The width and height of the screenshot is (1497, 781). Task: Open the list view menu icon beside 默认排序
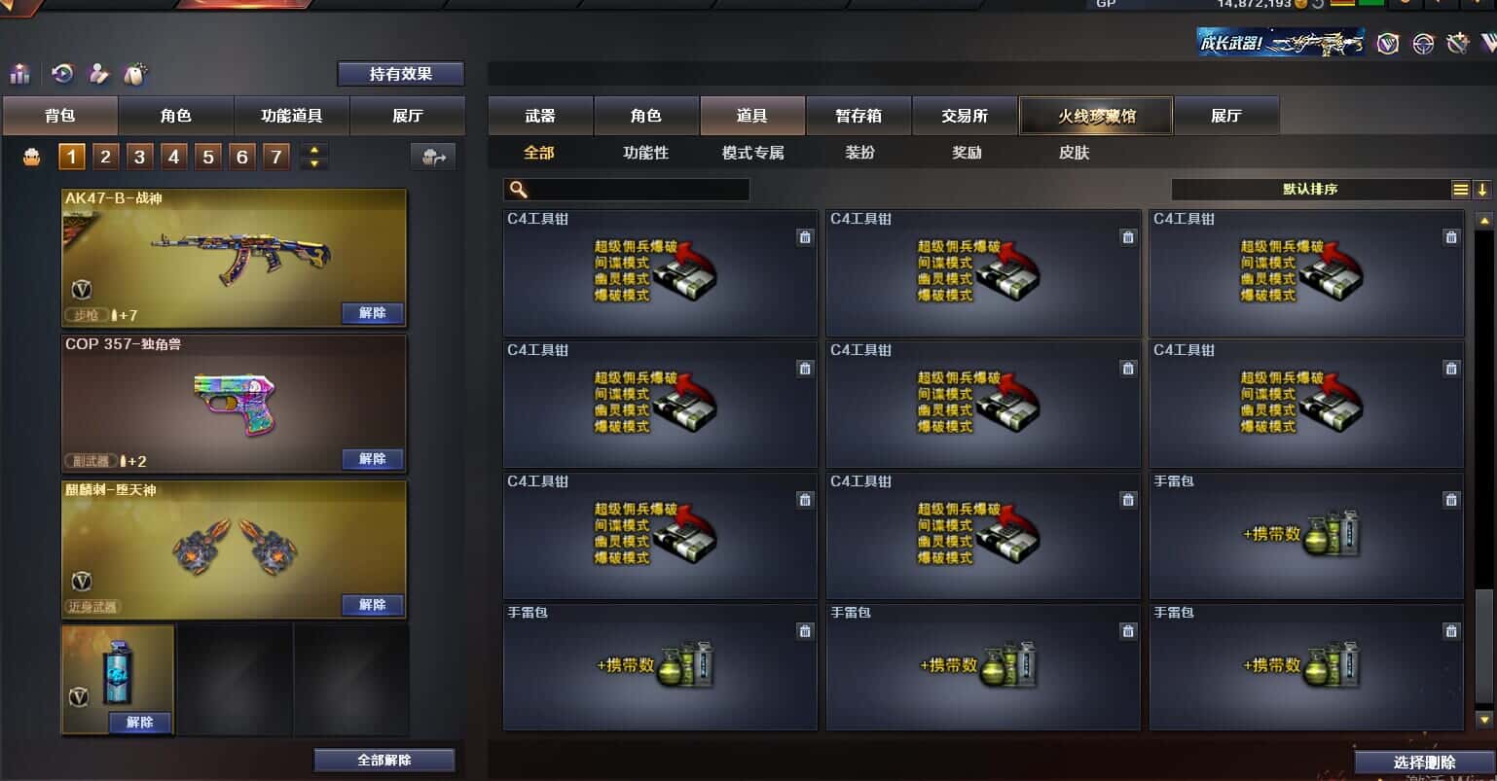point(1461,190)
